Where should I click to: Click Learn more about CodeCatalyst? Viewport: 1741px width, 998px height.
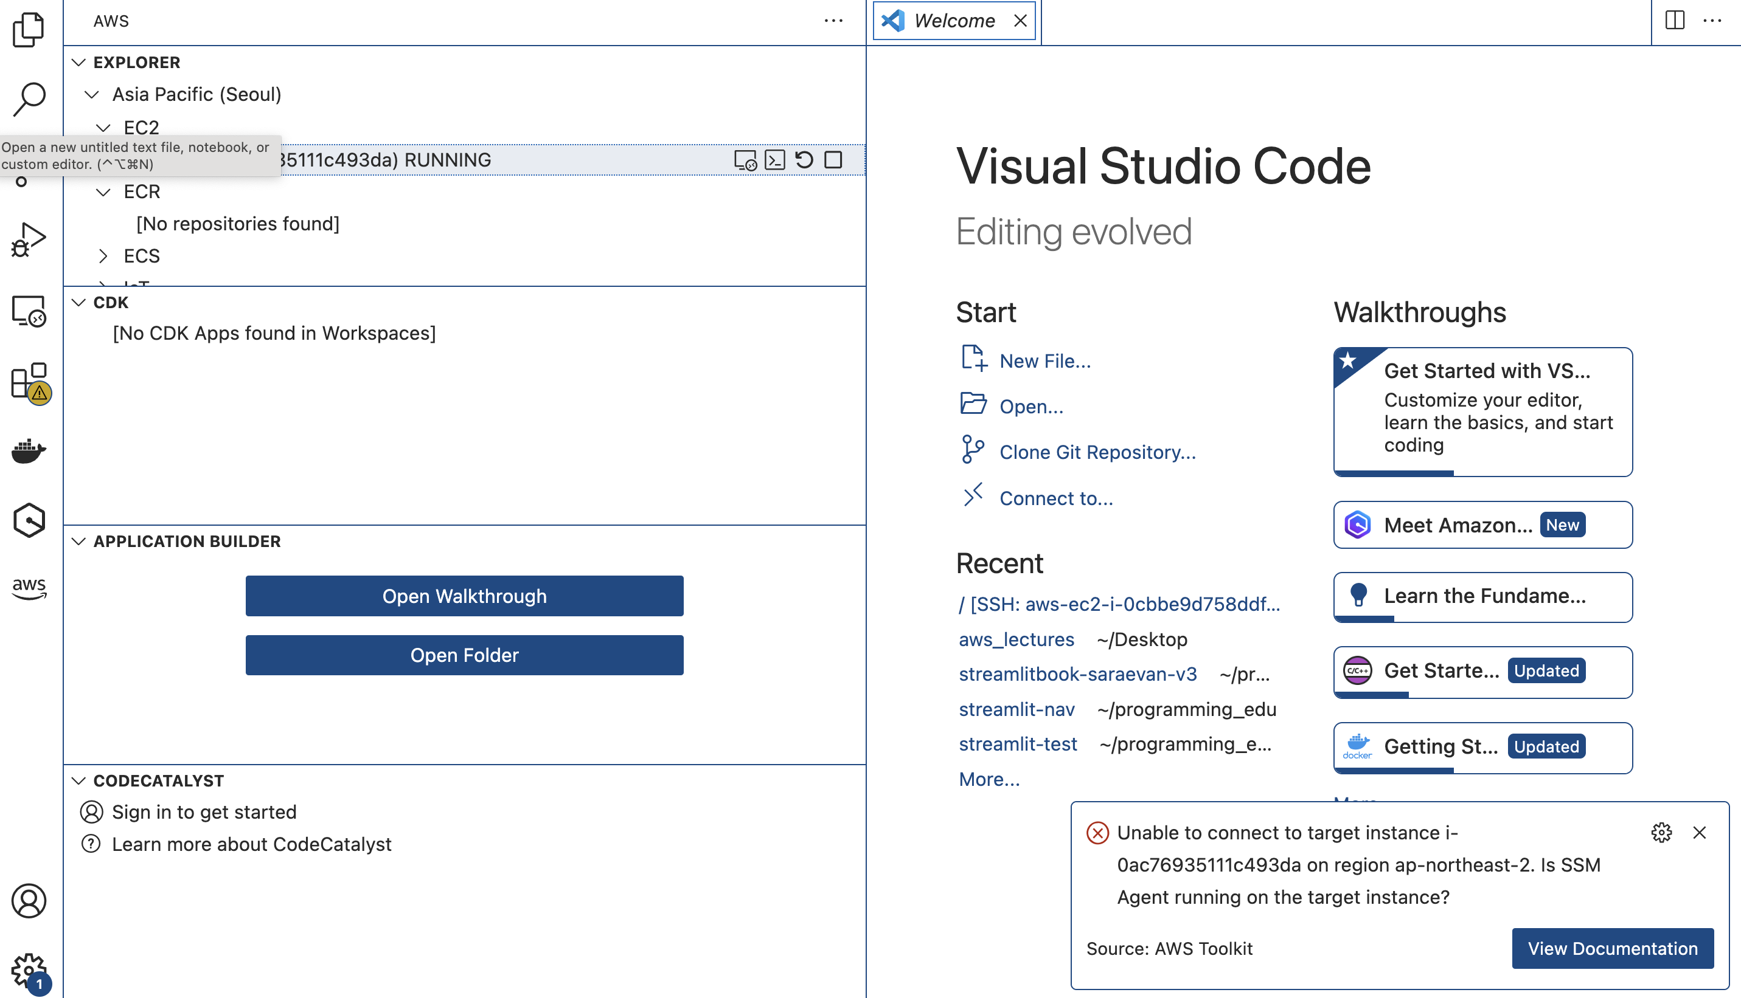[252, 844]
